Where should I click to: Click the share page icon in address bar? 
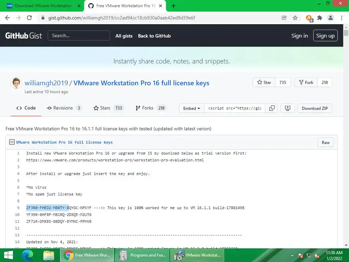coord(284,18)
